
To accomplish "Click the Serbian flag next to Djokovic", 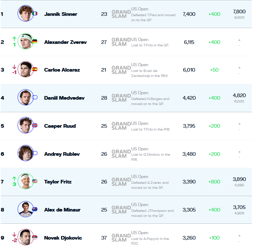I will point(34,237).
